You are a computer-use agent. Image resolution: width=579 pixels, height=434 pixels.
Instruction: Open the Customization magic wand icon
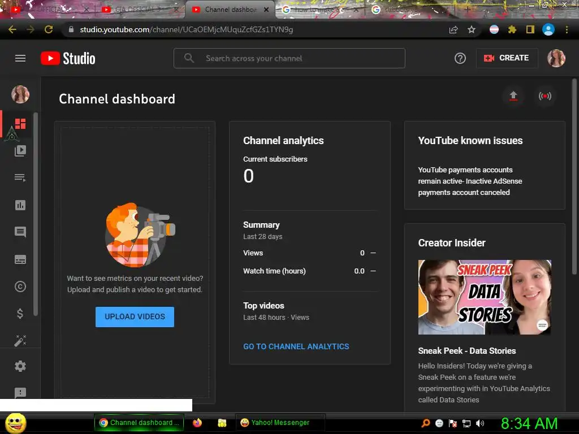[20, 341]
